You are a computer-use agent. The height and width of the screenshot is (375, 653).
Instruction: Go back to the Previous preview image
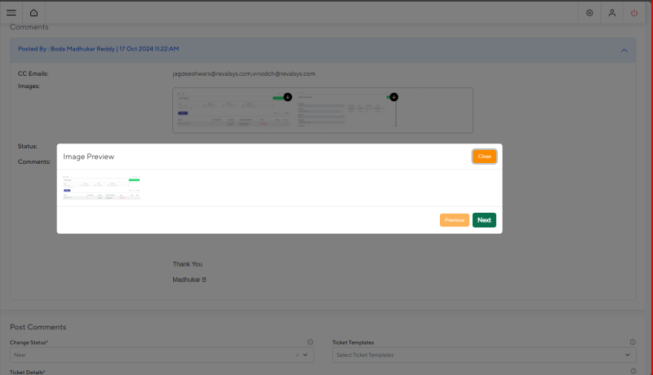click(x=454, y=220)
